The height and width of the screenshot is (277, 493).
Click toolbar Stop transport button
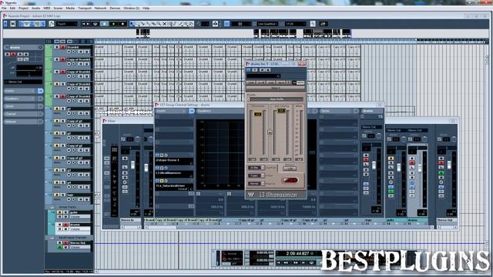105,24
